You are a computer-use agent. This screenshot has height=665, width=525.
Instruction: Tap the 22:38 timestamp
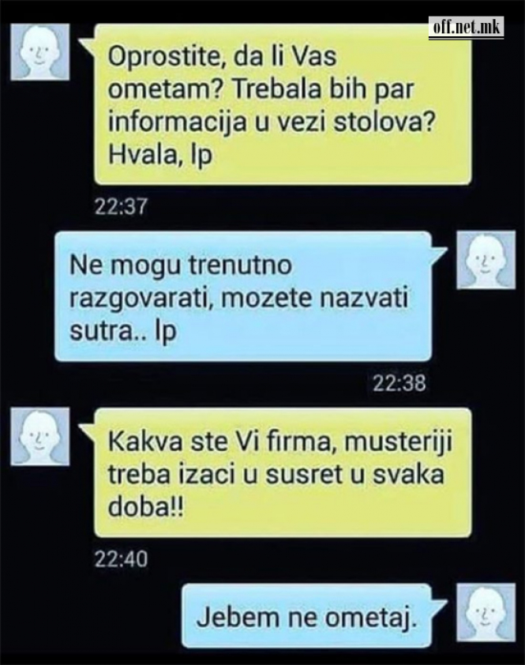[x=399, y=383]
